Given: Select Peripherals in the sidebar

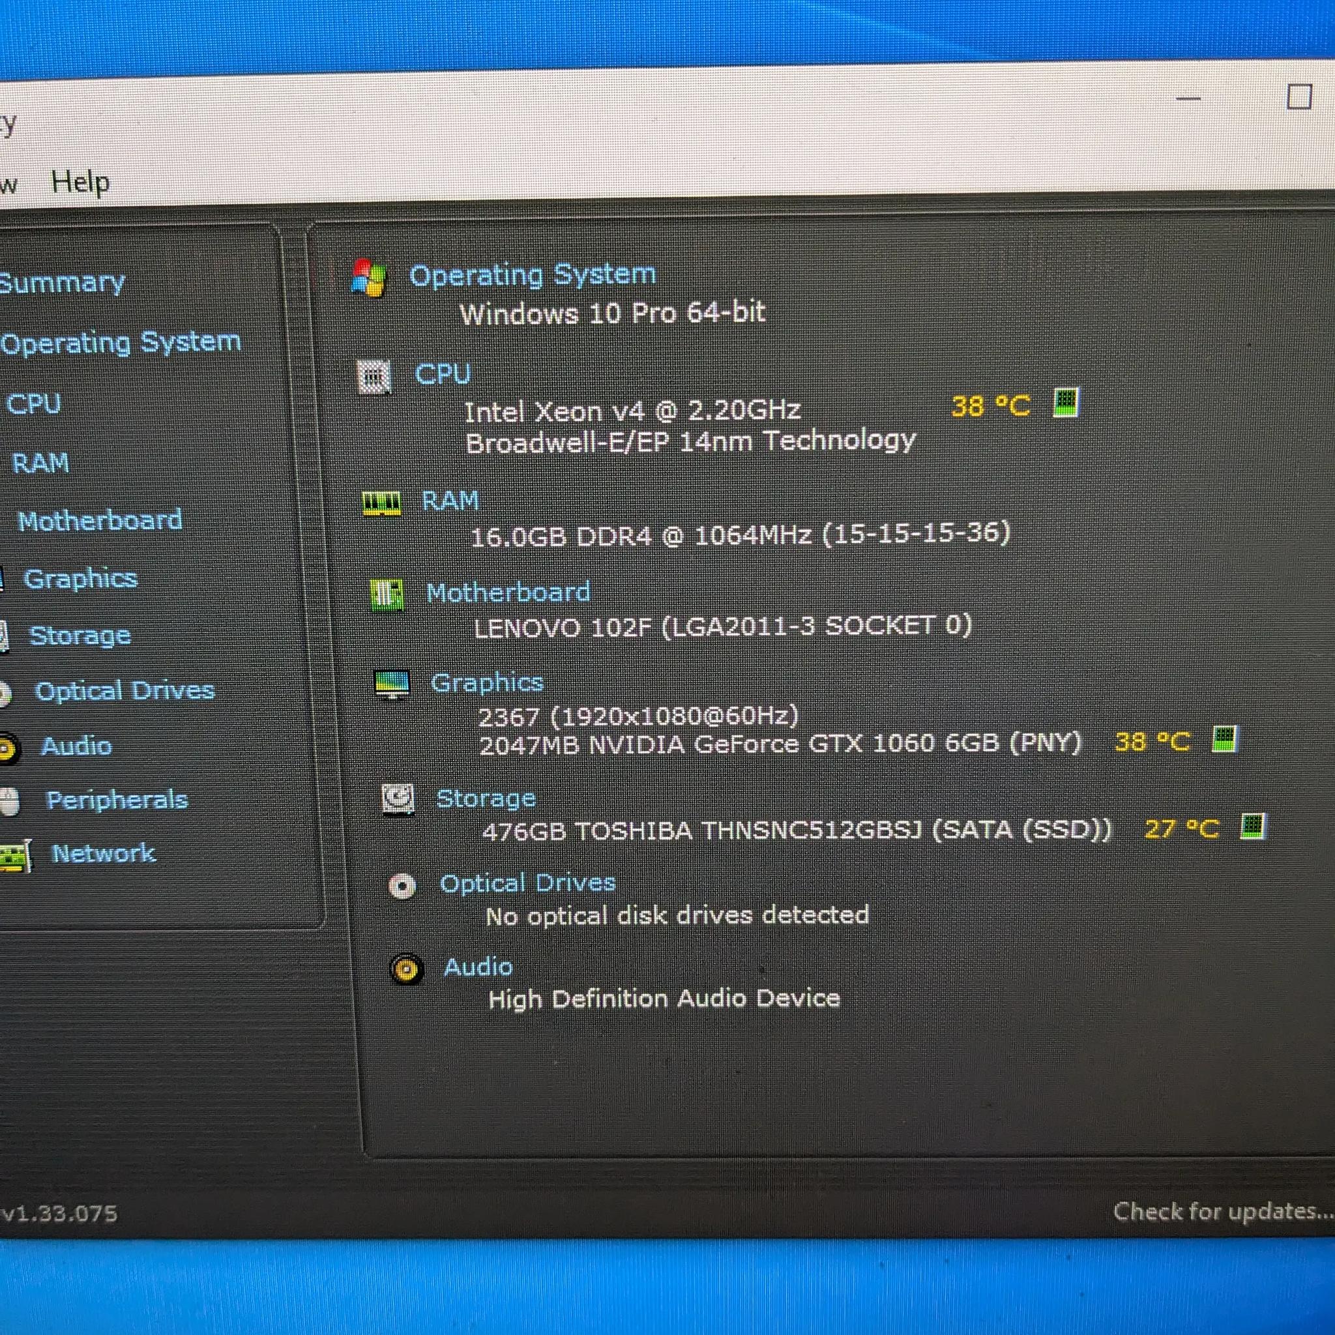Looking at the screenshot, I should pos(117,799).
